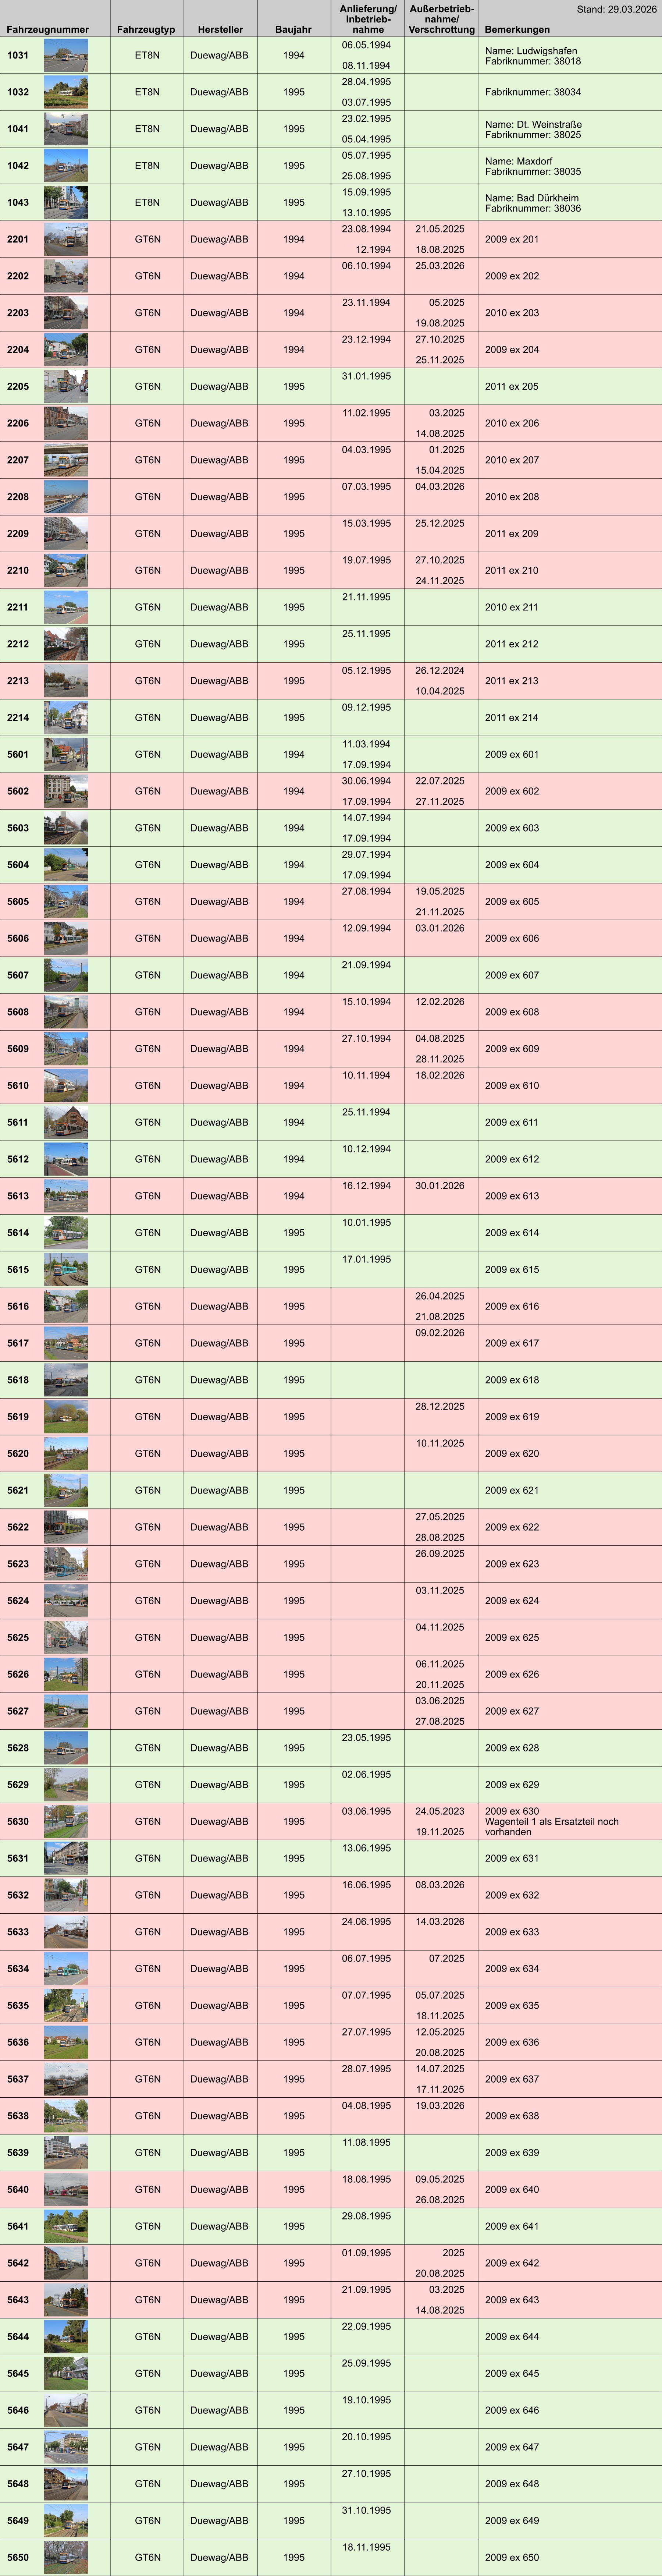Open the tram photo for vehicle 5650
This screenshot has height=2576, width=662.
66,2557
